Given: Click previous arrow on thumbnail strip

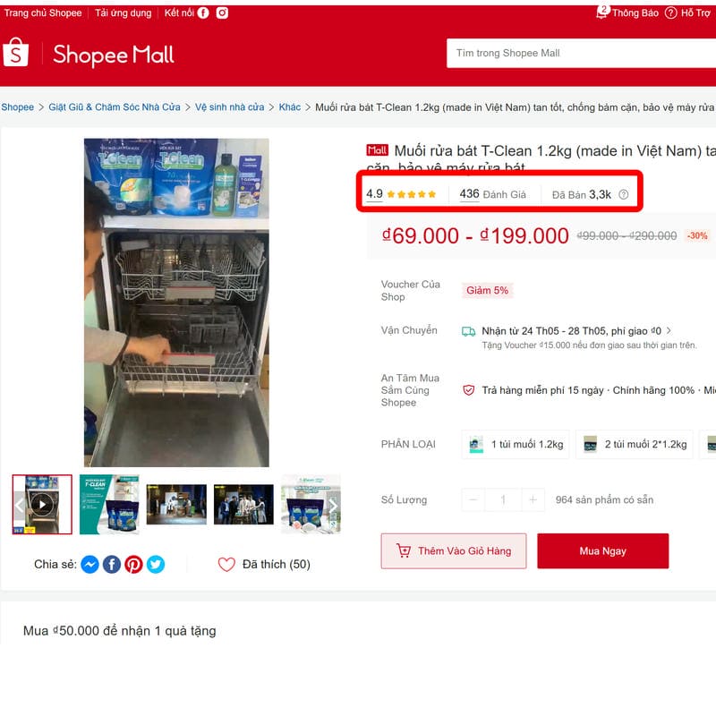Looking at the screenshot, I should (19, 505).
